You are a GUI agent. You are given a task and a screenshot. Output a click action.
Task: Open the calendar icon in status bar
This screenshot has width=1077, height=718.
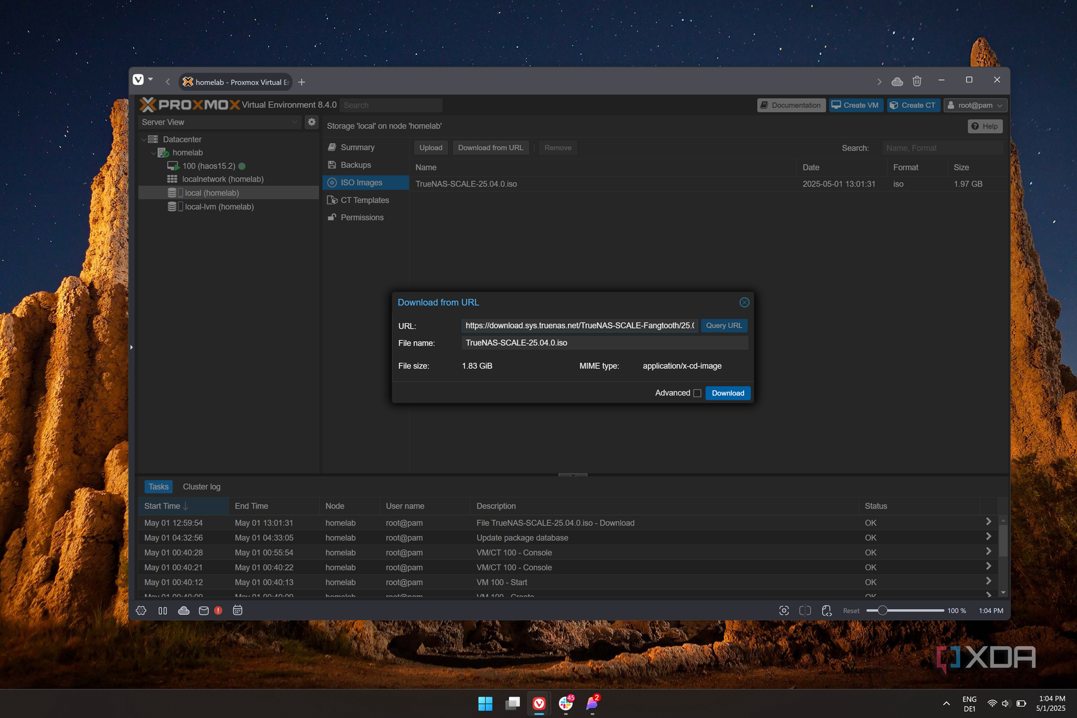(x=238, y=610)
